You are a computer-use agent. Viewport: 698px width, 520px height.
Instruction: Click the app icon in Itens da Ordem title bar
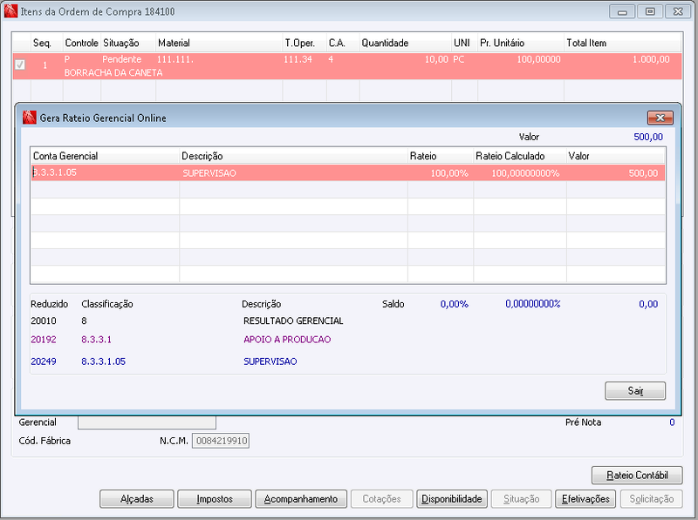[10, 11]
